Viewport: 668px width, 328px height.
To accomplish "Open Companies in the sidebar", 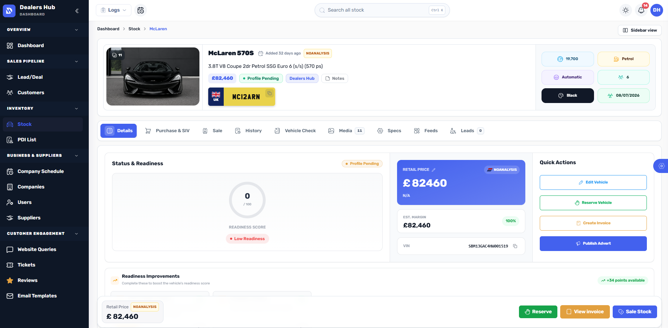I will [x=43, y=187].
